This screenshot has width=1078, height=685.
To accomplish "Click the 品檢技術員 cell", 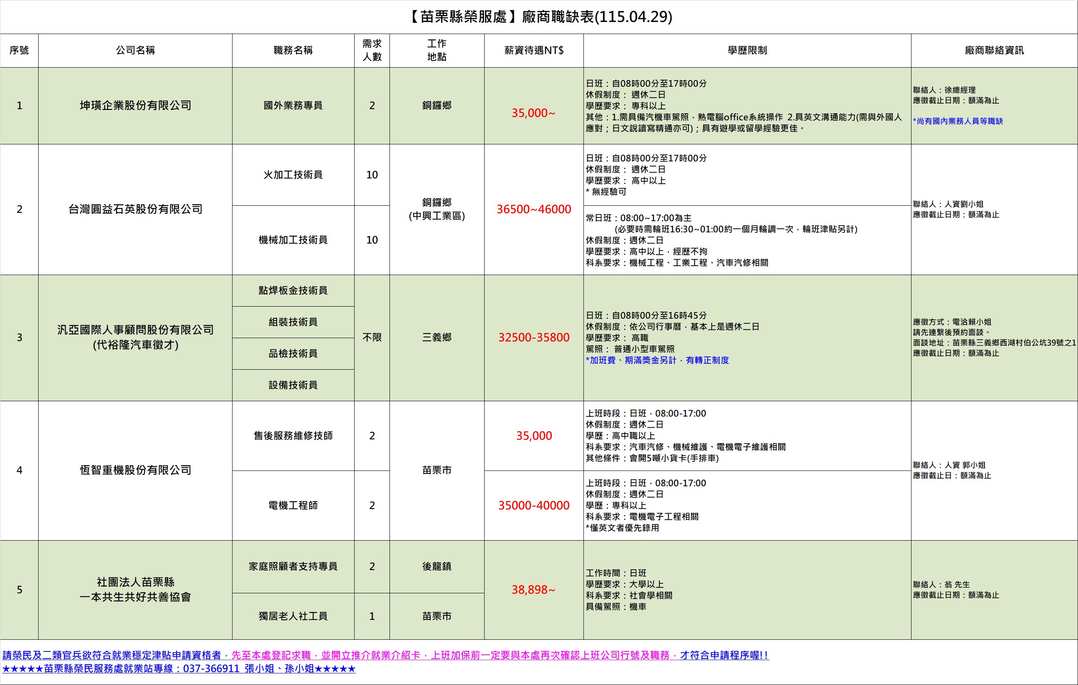I will point(293,353).
